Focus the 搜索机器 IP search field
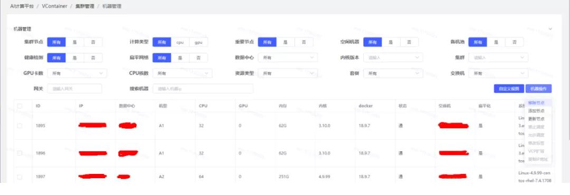The image size is (570, 195). [203, 89]
